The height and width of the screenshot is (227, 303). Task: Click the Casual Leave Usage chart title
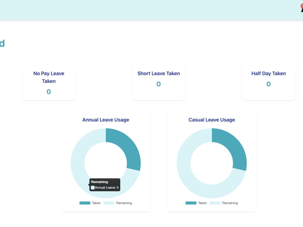tap(211, 120)
